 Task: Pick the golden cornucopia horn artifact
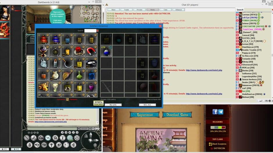pyautogui.click(x=67, y=75)
